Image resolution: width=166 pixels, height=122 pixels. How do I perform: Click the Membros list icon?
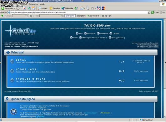(x=98, y=33)
